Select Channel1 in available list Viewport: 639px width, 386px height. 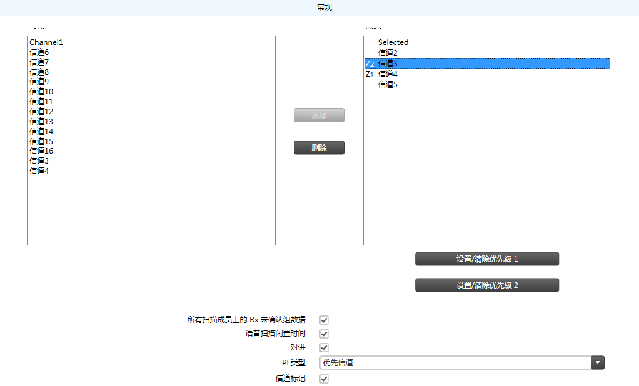pos(46,42)
